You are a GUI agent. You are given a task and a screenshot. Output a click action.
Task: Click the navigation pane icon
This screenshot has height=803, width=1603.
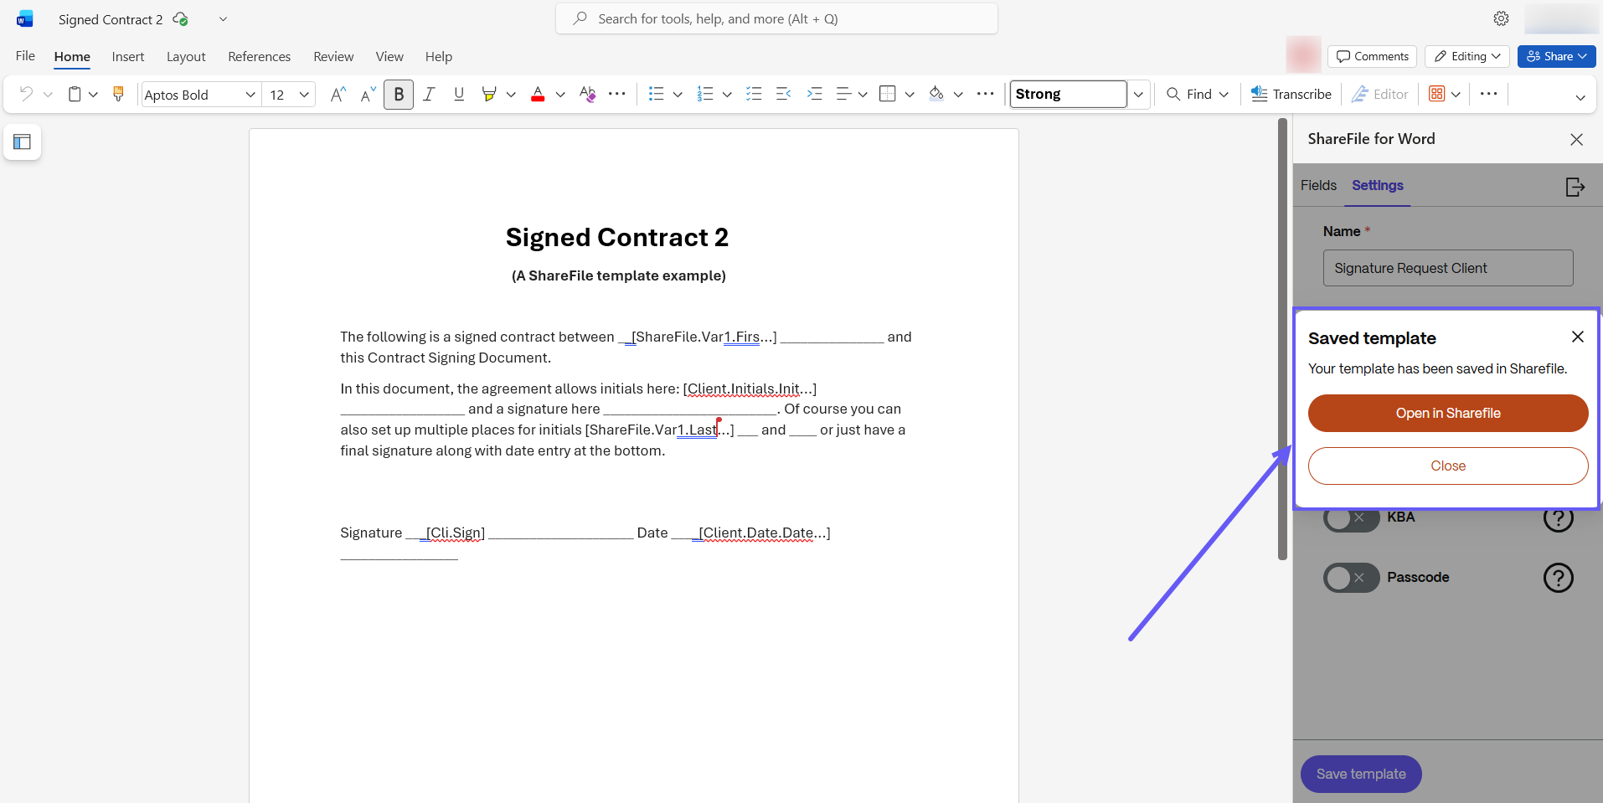(x=23, y=142)
